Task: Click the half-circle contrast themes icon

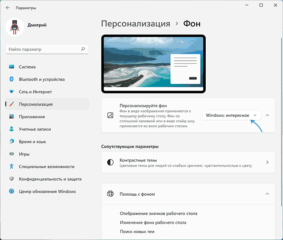Action: click(110, 162)
